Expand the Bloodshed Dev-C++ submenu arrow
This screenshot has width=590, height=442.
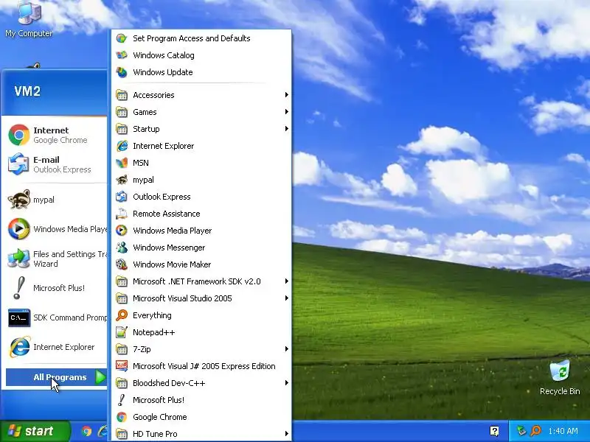point(287,383)
